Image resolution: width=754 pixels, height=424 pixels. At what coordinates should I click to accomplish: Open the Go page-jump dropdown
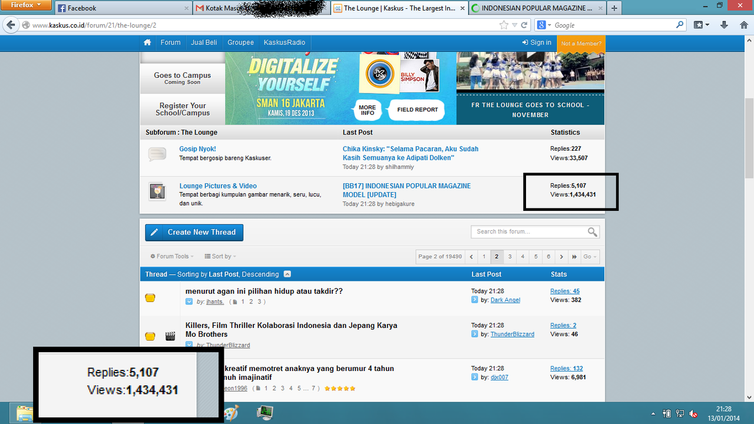(590, 257)
